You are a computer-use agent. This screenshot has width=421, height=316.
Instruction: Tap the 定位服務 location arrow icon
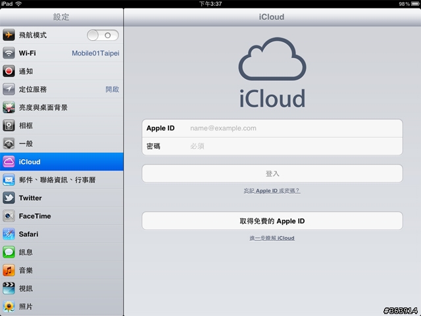pyautogui.click(x=9, y=90)
